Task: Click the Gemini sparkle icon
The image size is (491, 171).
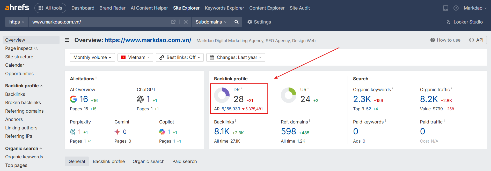Action: coord(117,132)
